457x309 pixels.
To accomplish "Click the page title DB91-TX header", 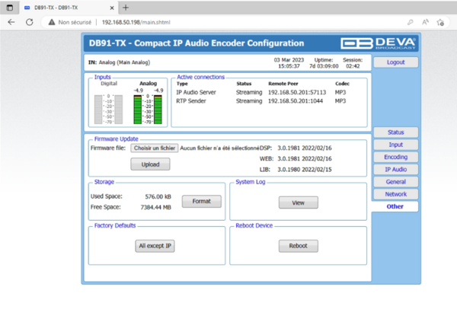I will 197,43.
